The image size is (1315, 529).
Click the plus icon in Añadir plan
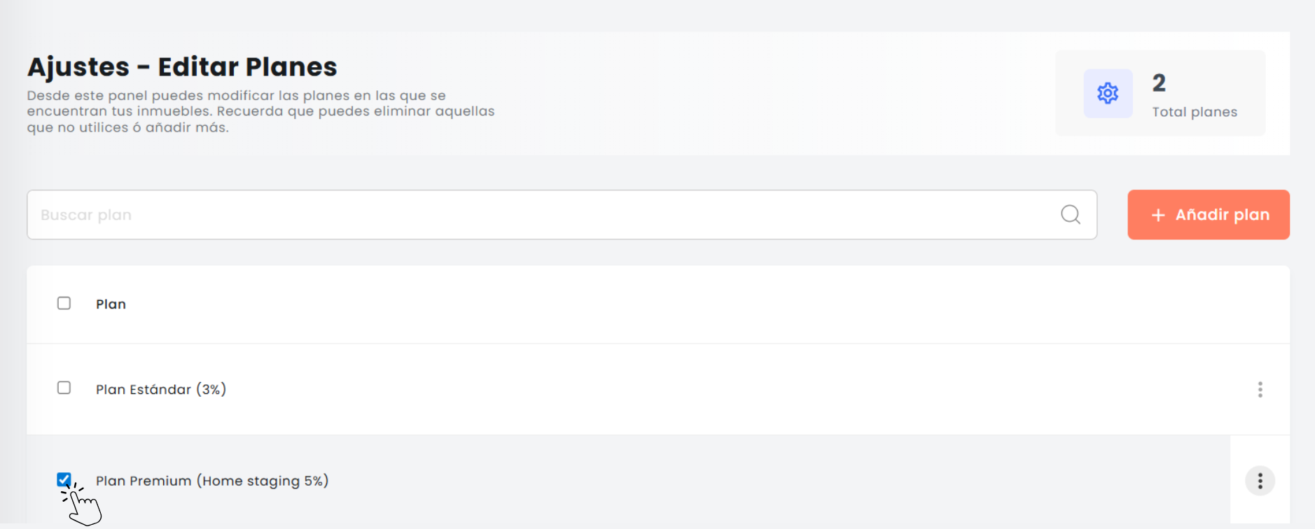pyautogui.click(x=1158, y=215)
